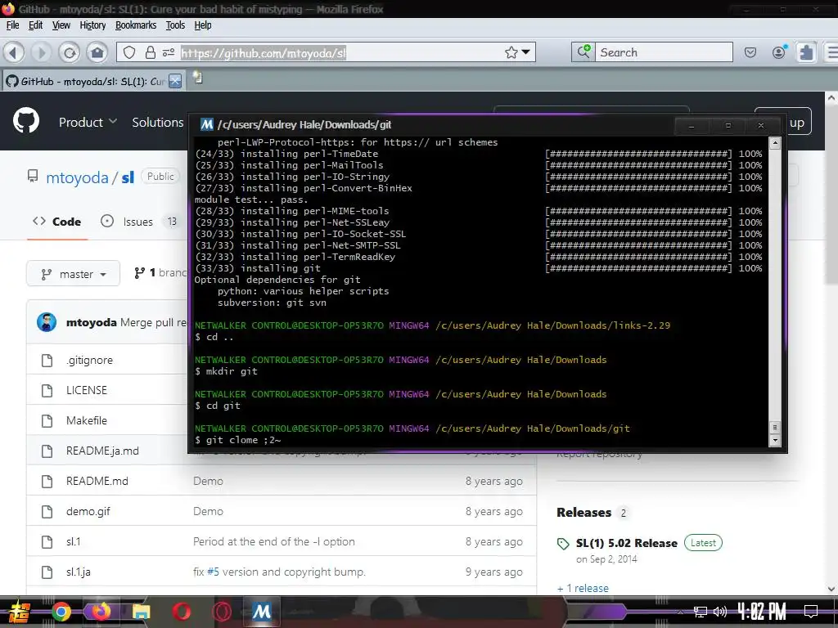The image size is (838, 628).
Task: Open the bookmark star dropdown arrow
Action: pos(526,52)
